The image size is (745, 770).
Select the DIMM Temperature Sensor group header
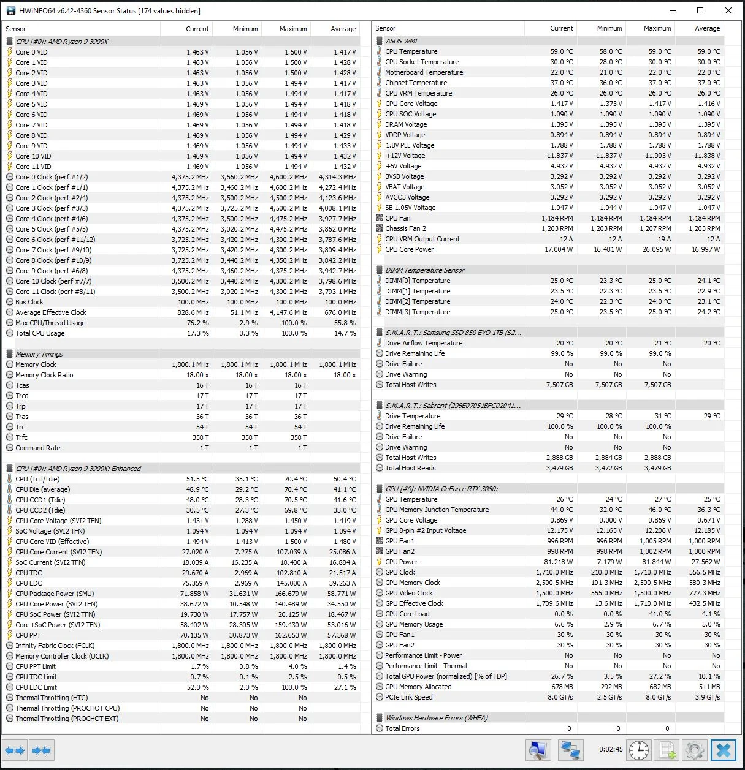coord(549,270)
